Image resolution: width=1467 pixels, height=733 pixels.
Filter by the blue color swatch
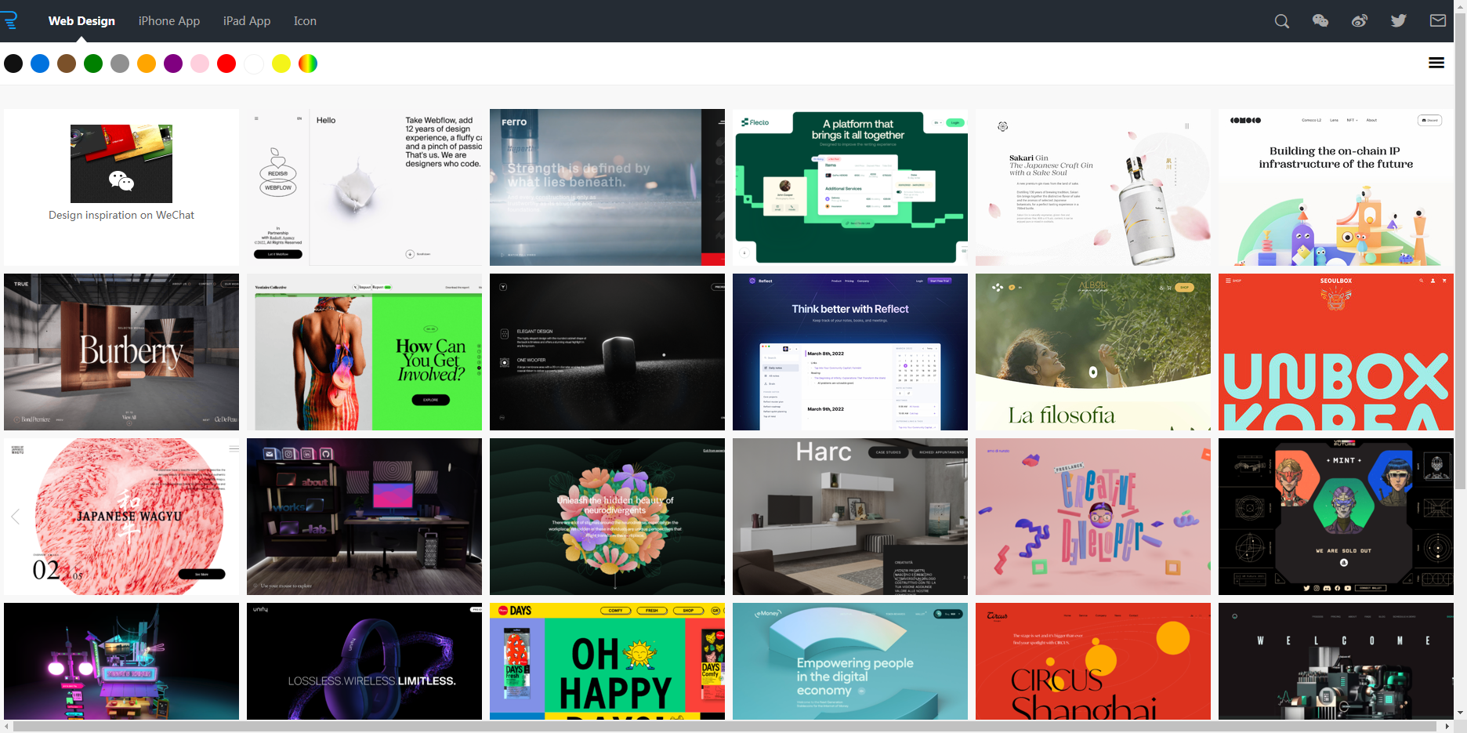[x=40, y=64]
